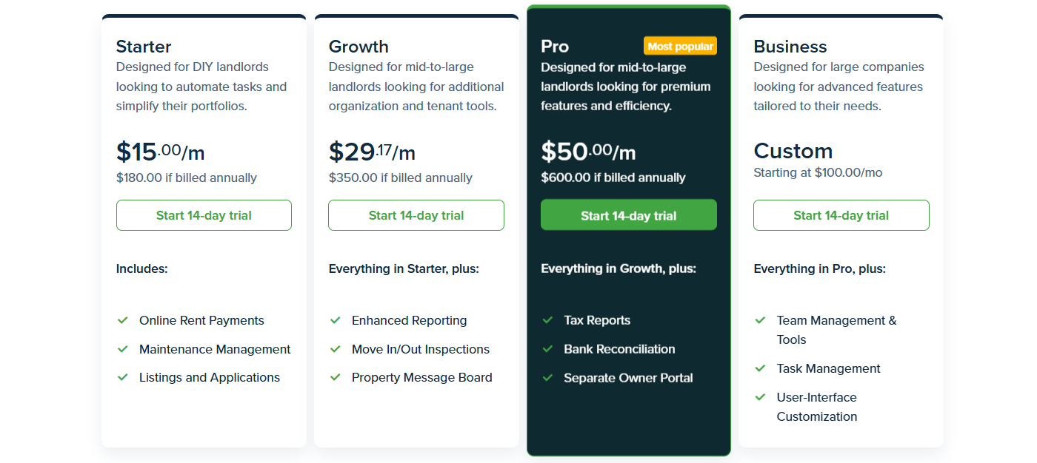Viewport: 1037px width, 463px height.
Task: Start the 14-day trial for Business plan
Action: tap(841, 215)
